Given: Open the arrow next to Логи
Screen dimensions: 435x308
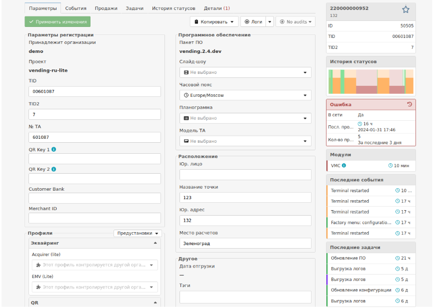Looking at the screenshot, I should point(269,21).
